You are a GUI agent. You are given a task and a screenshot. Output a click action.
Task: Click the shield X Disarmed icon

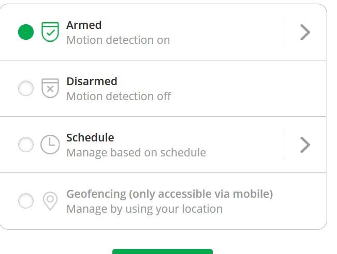(x=50, y=88)
